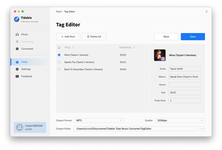Click the Tidabie app logo icon
The image size is (222, 150).
point(17,19)
